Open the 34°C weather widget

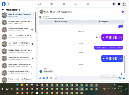(x=106, y=89)
